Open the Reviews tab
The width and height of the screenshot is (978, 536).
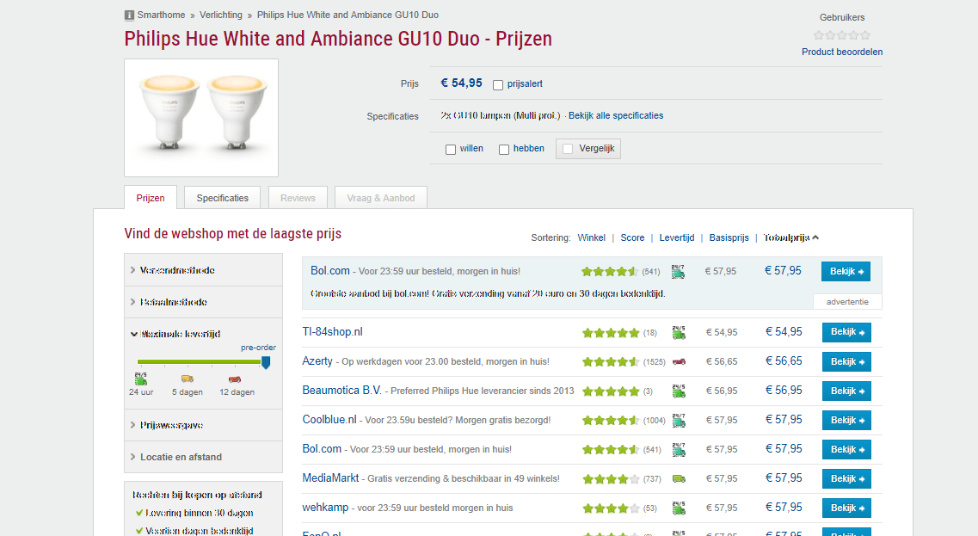(298, 198)
